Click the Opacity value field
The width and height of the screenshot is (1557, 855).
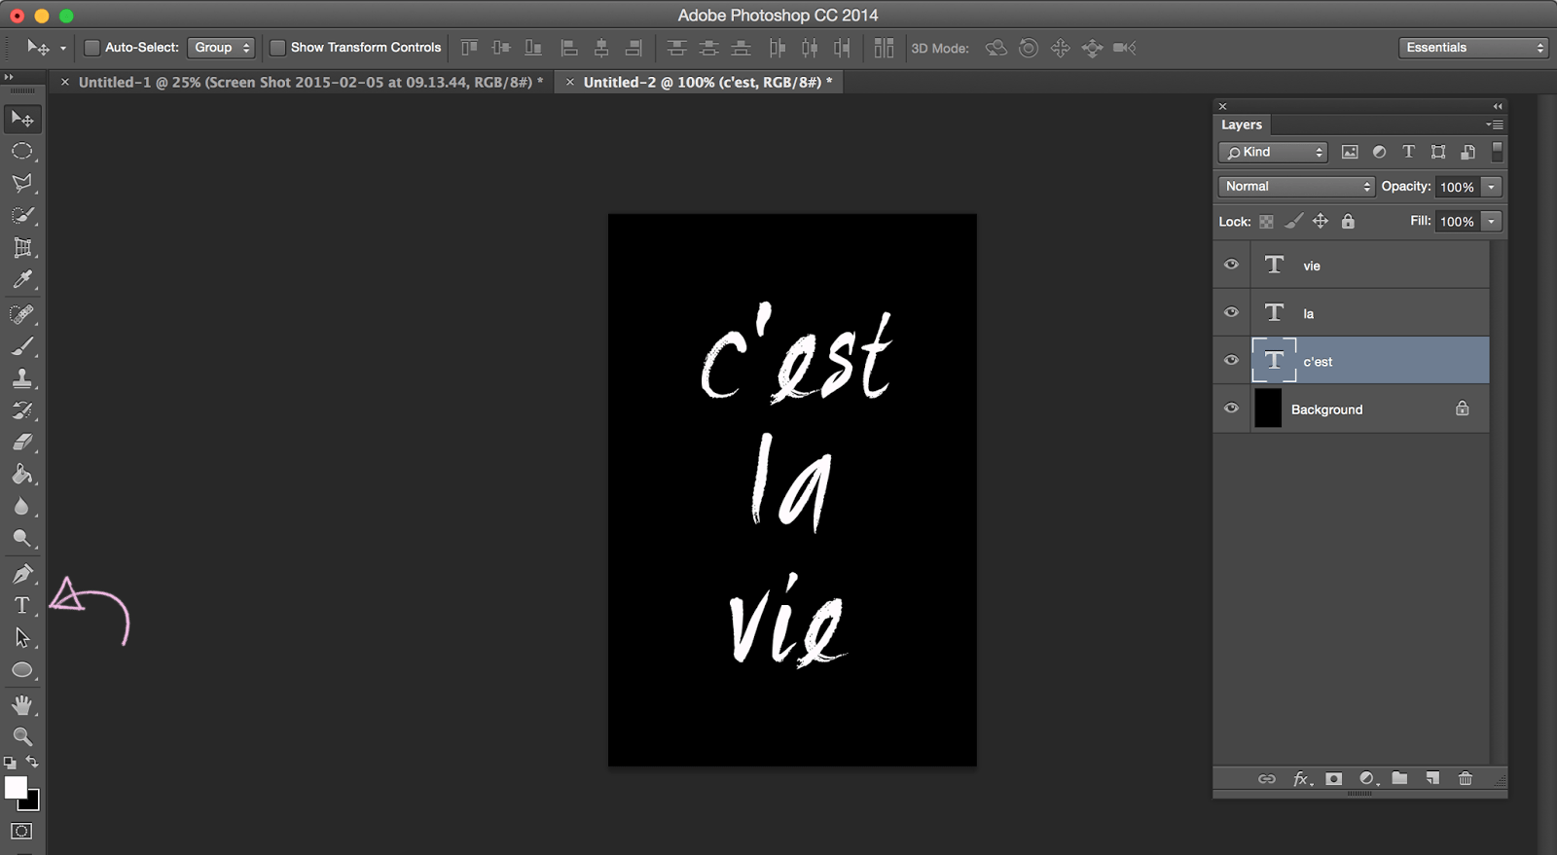point(1457,187)
